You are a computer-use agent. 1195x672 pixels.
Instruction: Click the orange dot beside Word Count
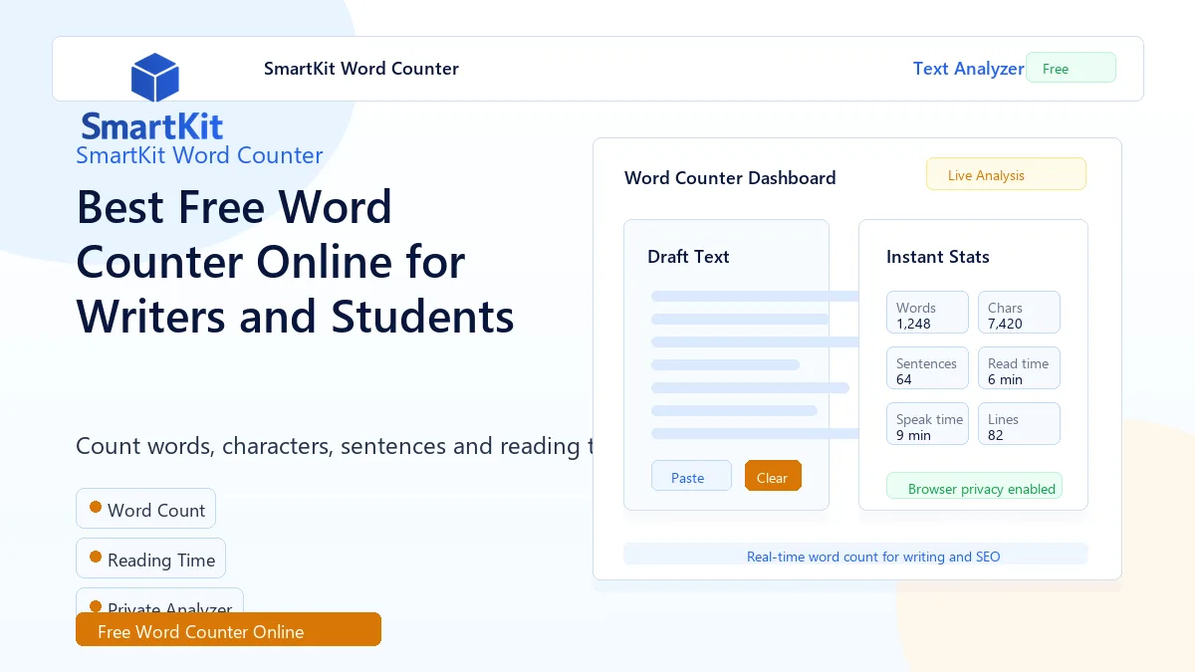pos(96,507)
